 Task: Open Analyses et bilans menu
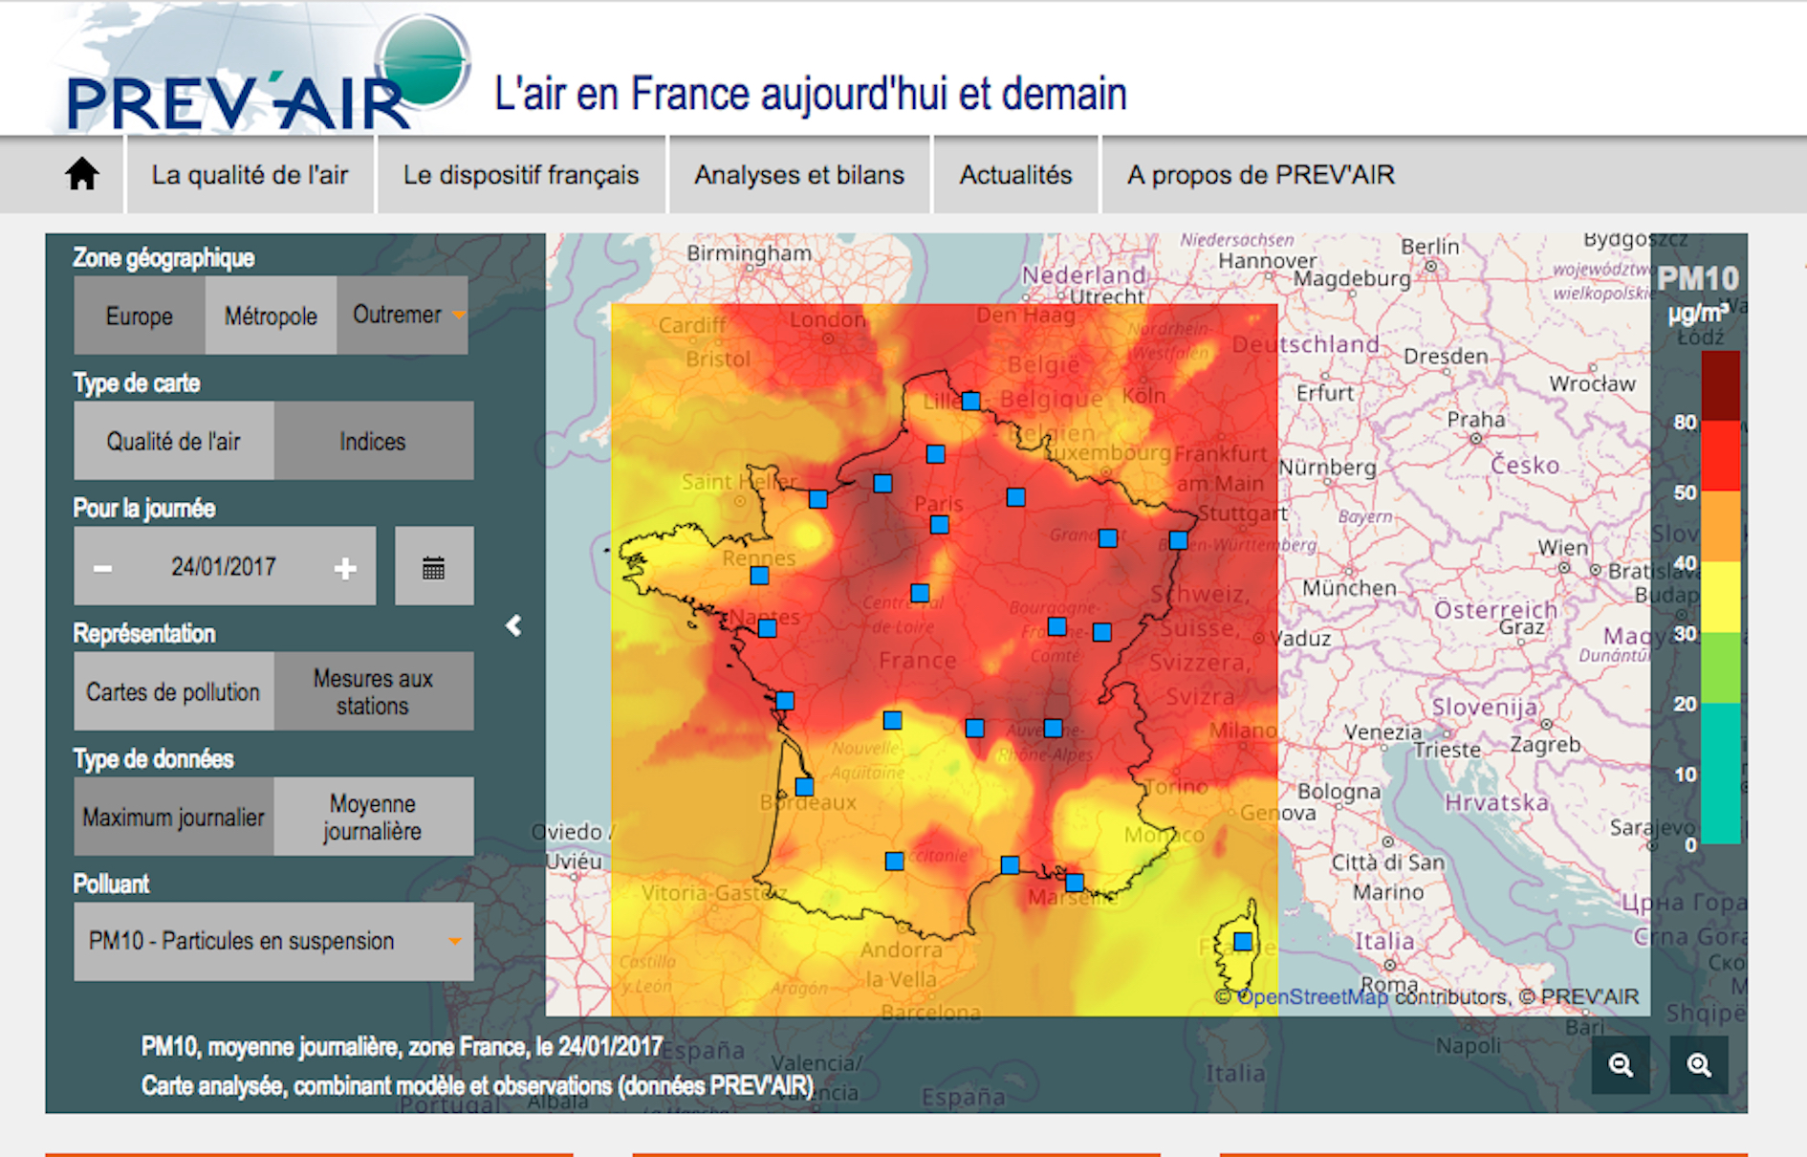tap(799, 175)
